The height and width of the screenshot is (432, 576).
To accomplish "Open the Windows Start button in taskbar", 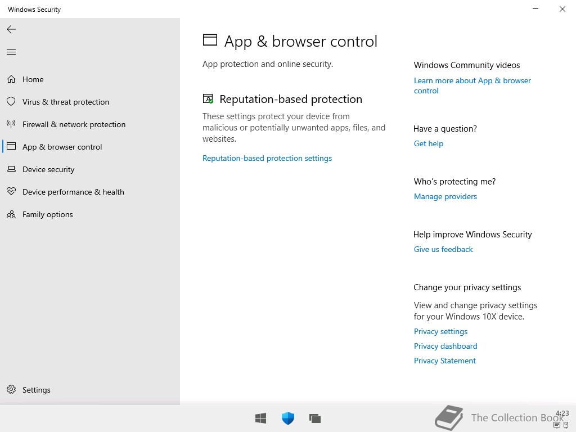I will click(261, 418).
